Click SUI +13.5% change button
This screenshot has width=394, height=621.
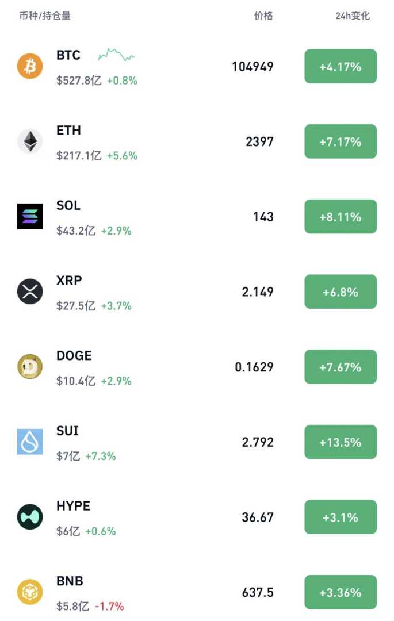pos(341,442)
